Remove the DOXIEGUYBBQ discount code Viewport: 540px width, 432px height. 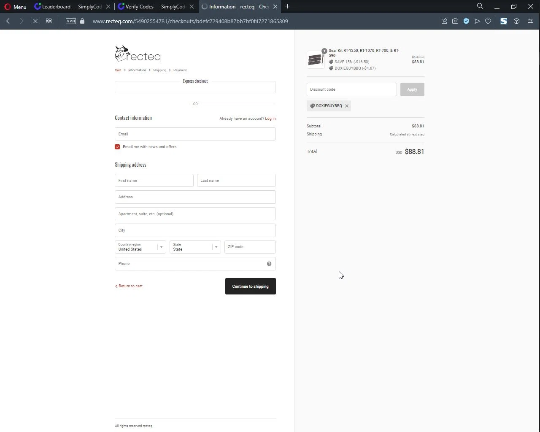click(x=347, y=106)
